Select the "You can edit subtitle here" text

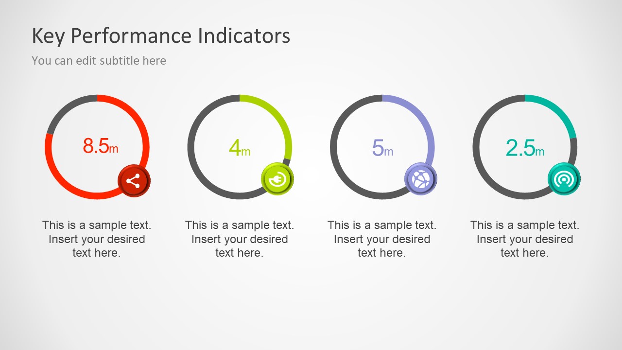tap(99, 61)
